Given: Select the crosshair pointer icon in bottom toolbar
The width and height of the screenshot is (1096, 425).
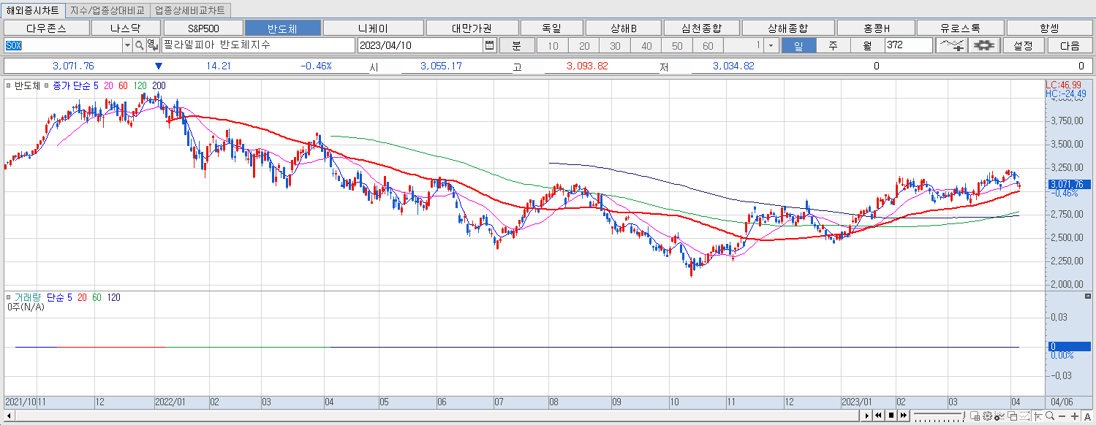Looking at the screenshot, I should (1038, 416).
